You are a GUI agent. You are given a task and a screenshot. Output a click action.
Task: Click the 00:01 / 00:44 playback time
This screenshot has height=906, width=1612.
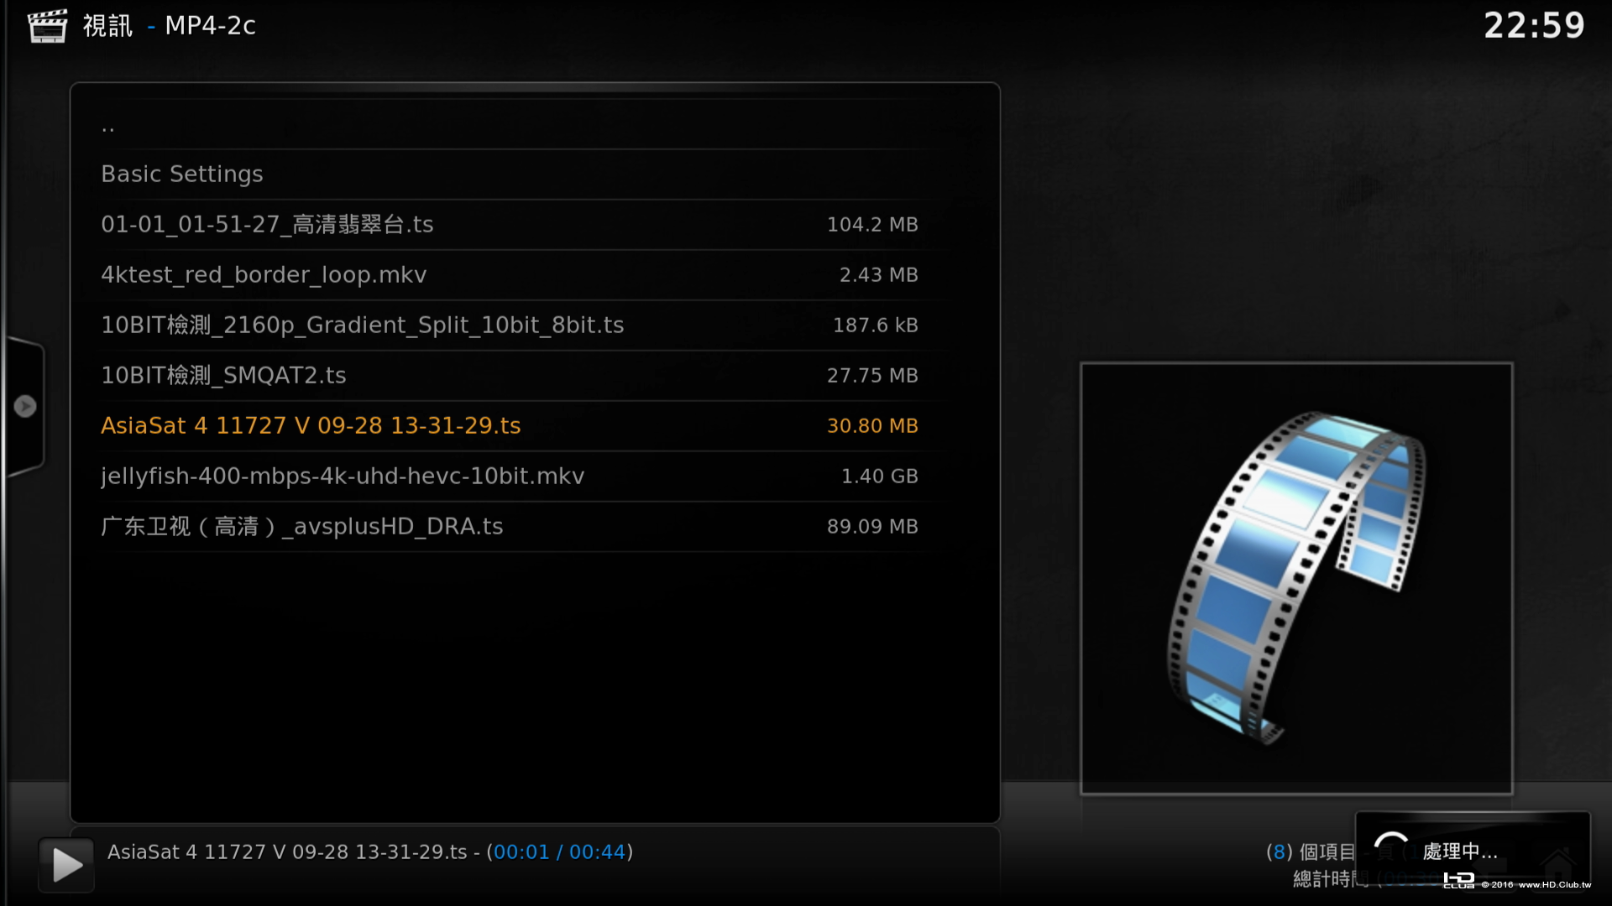560,852
